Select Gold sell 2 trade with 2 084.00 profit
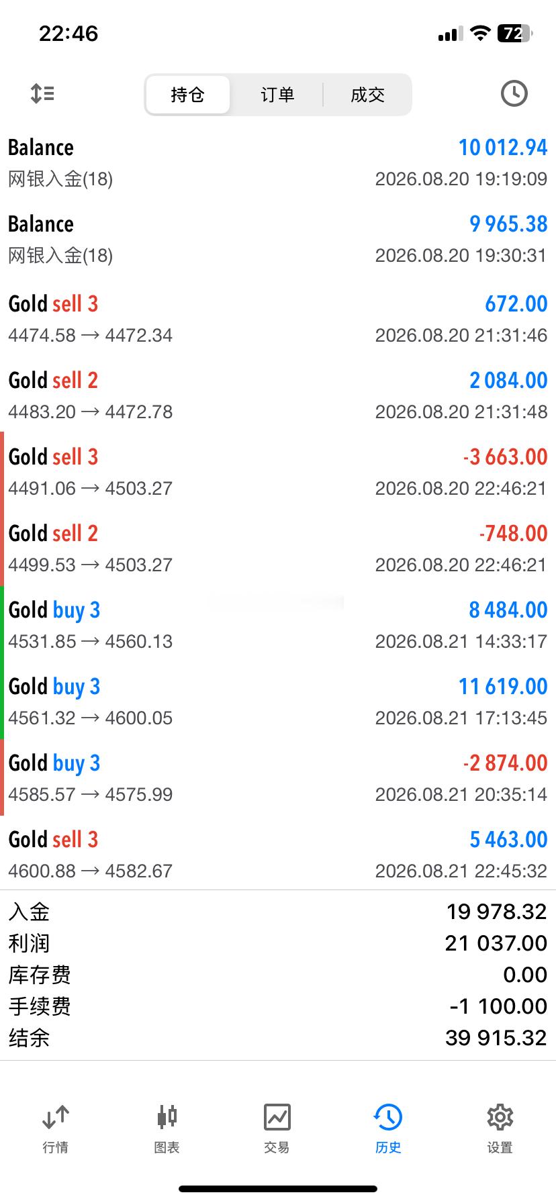Image resolution: width=556 pixels, height=1203 pixels. (278, 395)
